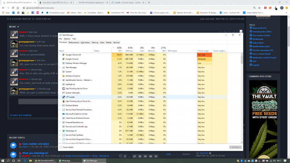Click the Google Chrome (9) process icon
Image resolution: width=290 pixels, height=163 pixels.
[63, 55]
